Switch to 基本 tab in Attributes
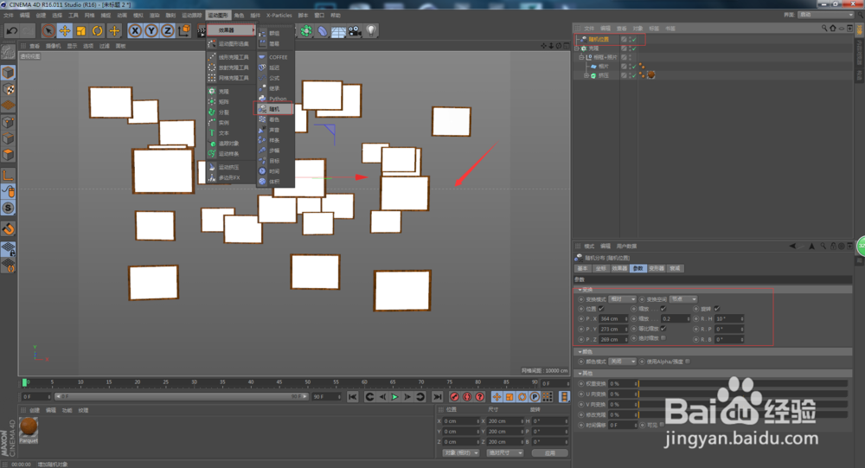865x468 pixels. pos(582,268)
